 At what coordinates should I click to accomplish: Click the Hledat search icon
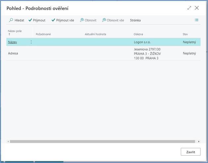click(11, 20)
